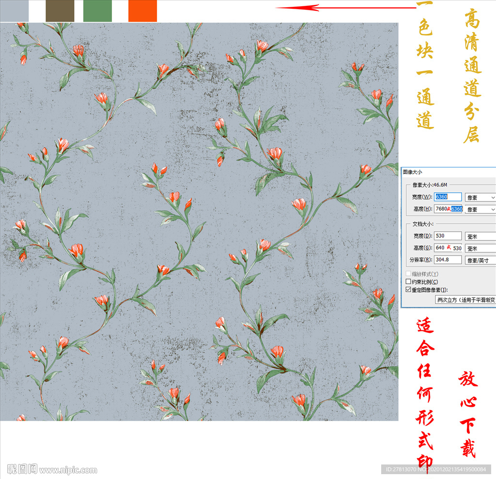This screenshot has height=479, width=496.
Task: Click the nipic logo watermark
Action: click(x=22, y=469)
